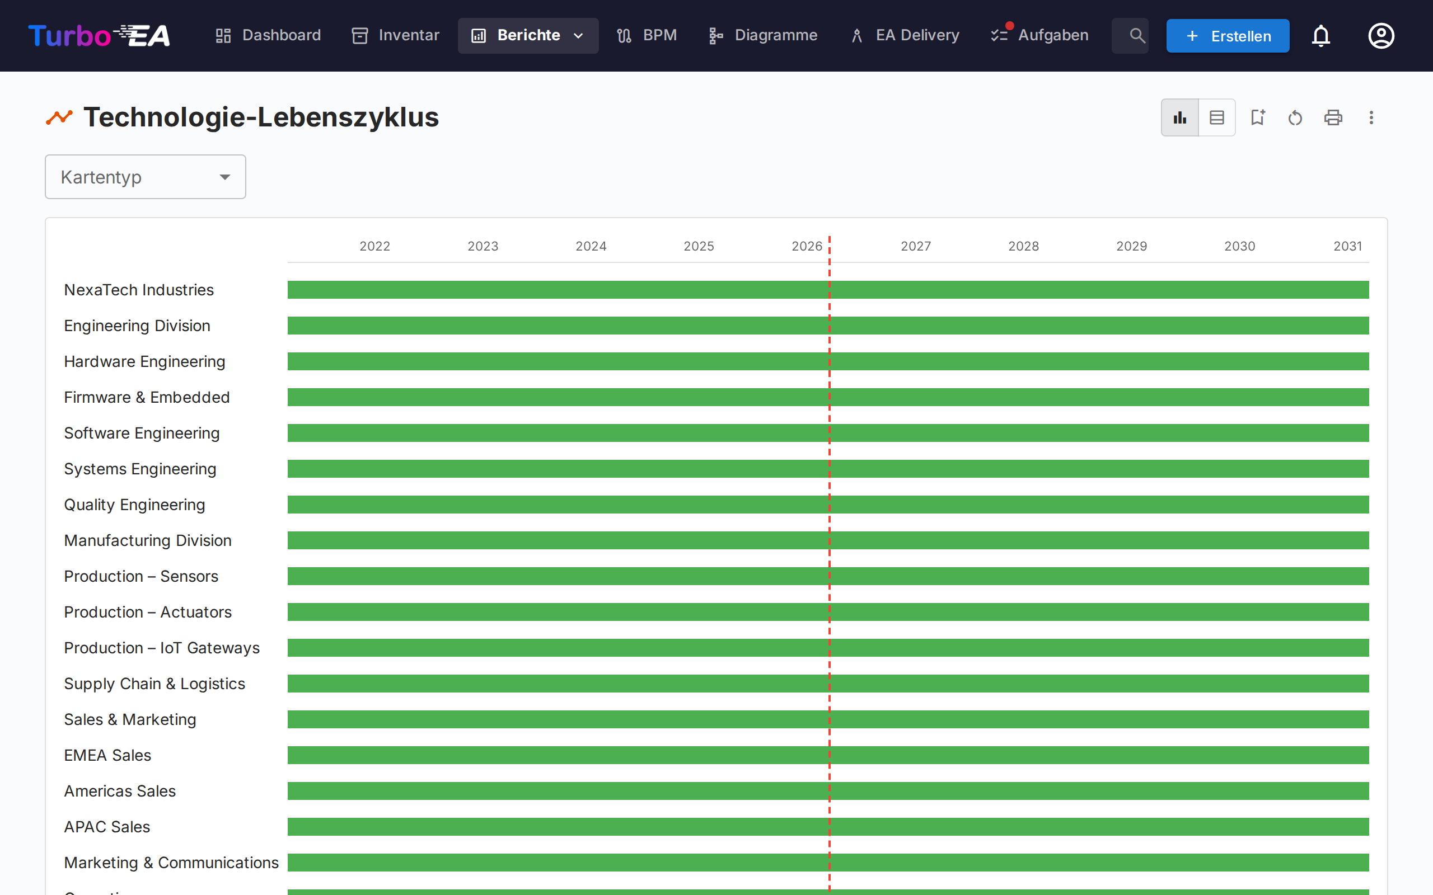
Task: Open the three-dot more options menu
Action: pyautogui.click(x=1371, y=118)
